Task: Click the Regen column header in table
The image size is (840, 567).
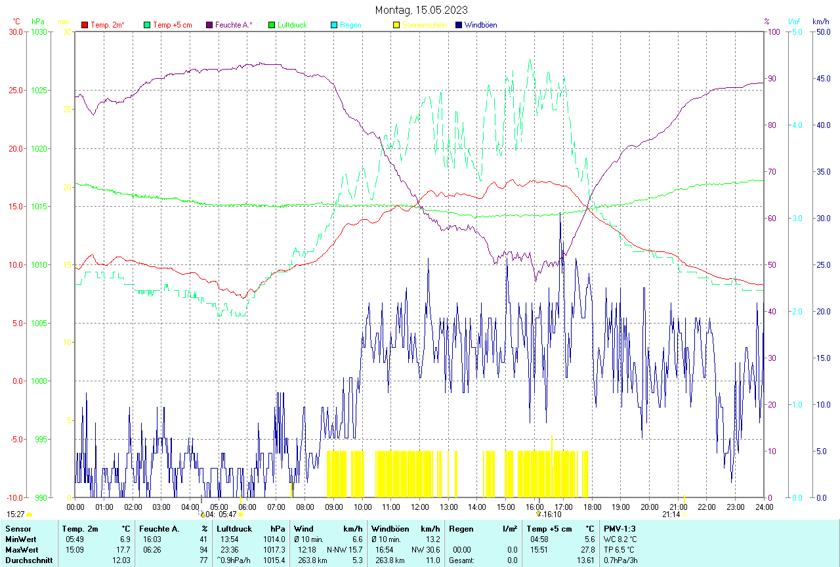Action: pos(461,528)
